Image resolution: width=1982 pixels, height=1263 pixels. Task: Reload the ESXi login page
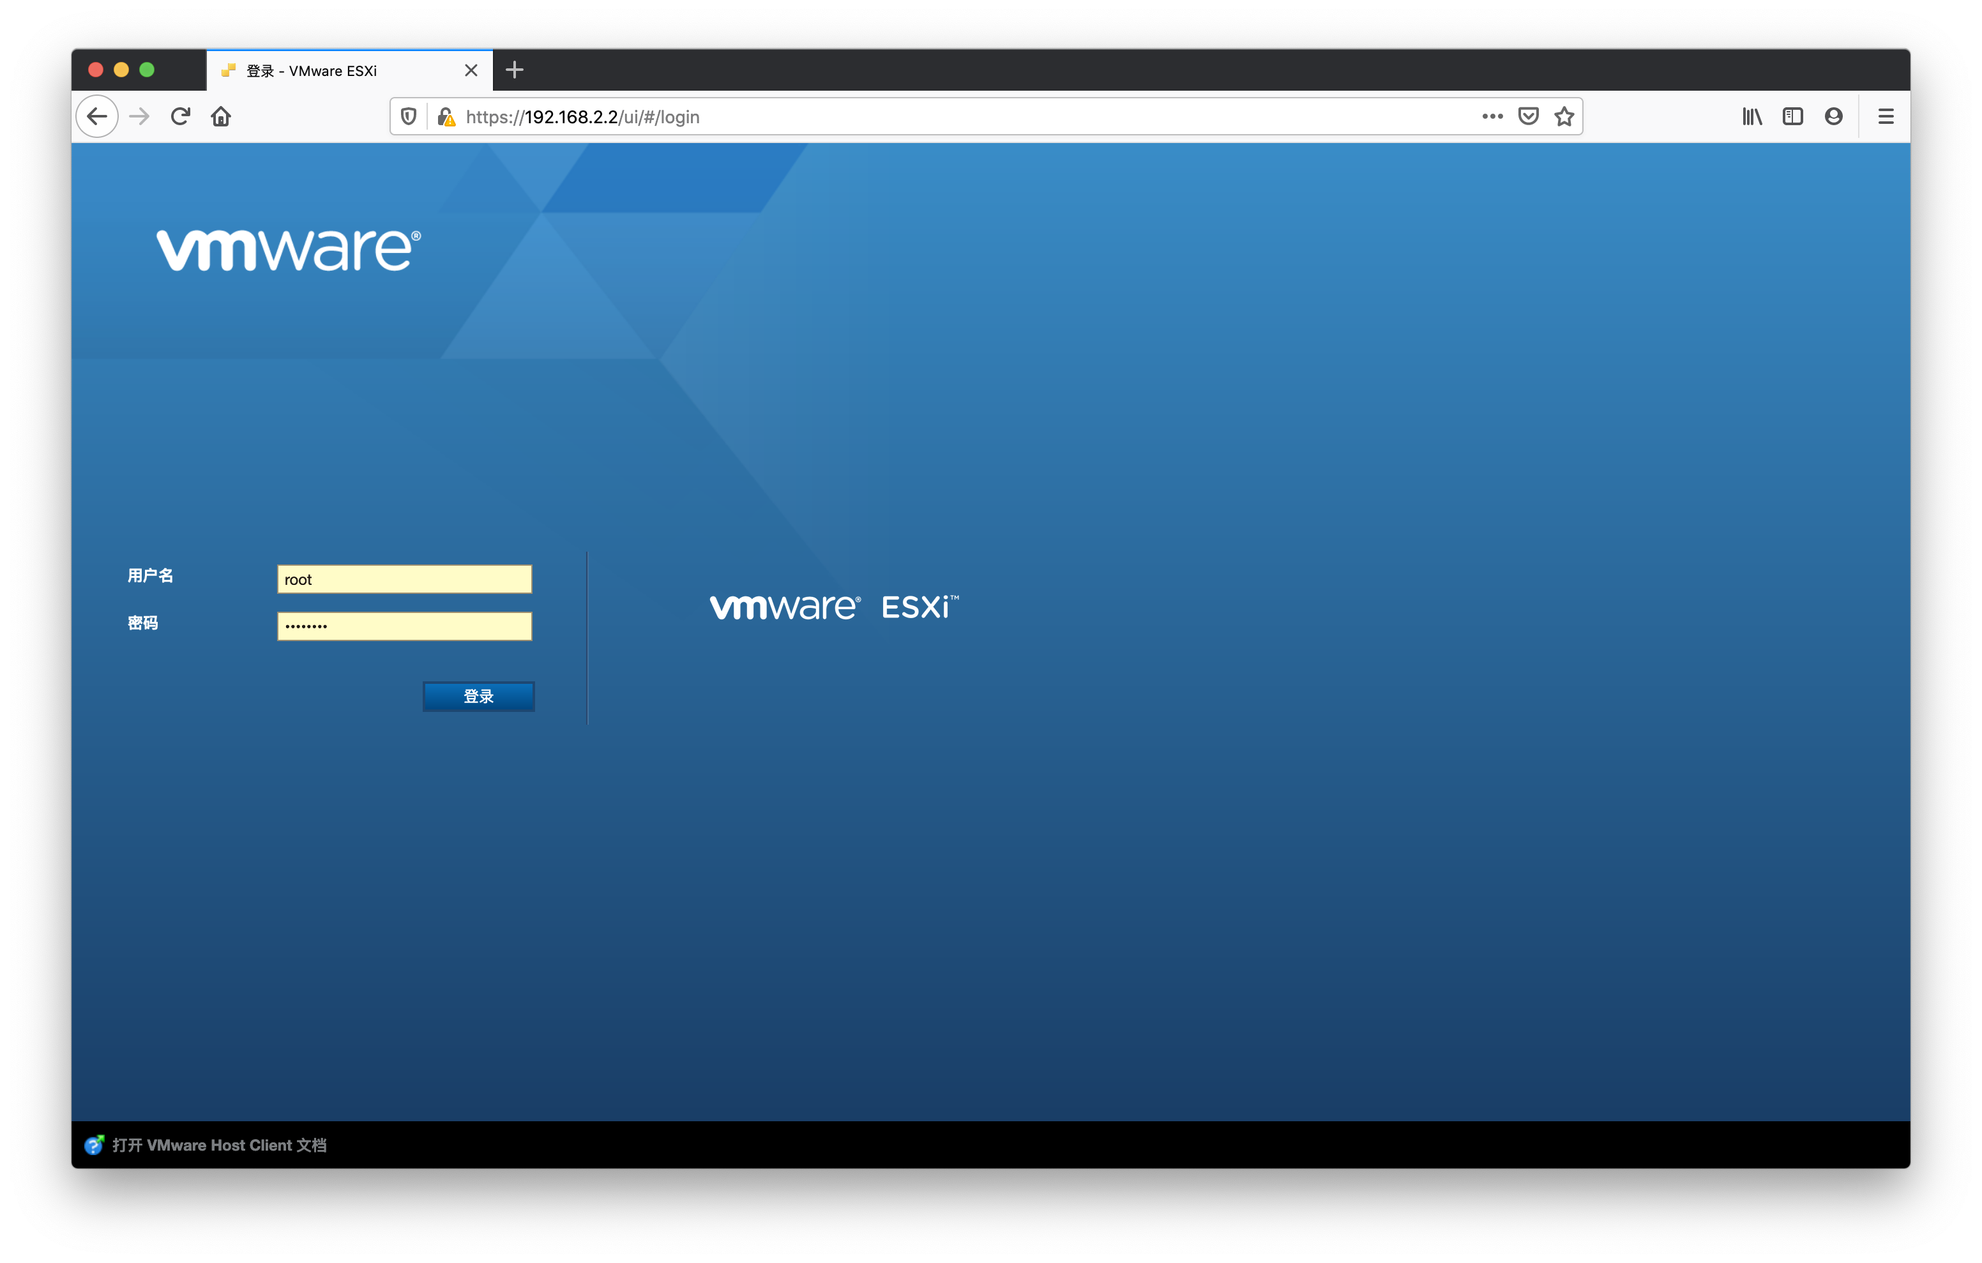(x=180, y=117)
